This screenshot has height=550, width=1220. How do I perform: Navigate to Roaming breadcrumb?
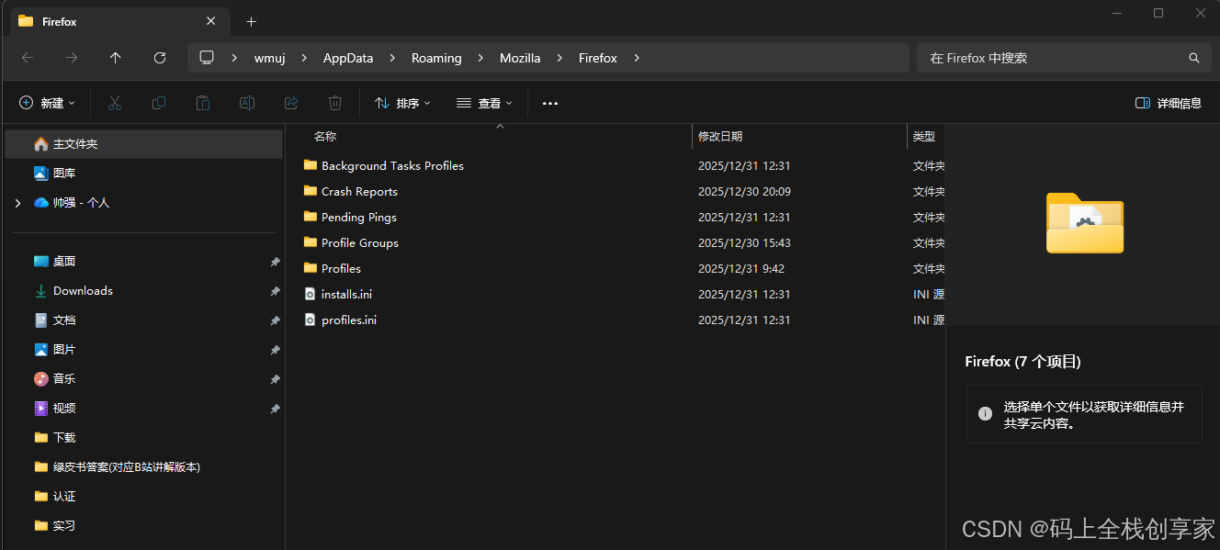(x=436, y=58)
